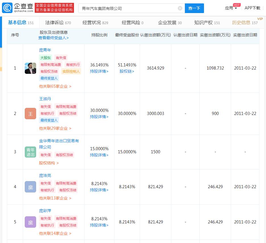Click the VIP badge on 历史信息
The width and height of the screenshot is (266, 243).
coord(260,19)
